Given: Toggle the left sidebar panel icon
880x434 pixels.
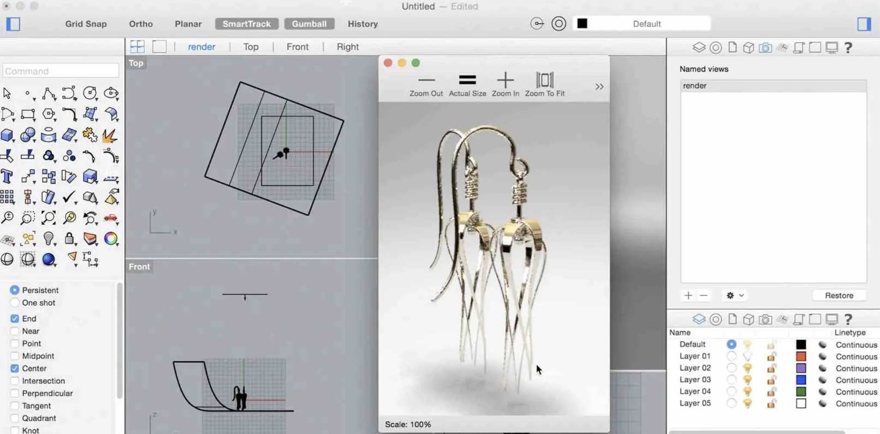Looking at the screenshot, I should [x=13, y=24].
